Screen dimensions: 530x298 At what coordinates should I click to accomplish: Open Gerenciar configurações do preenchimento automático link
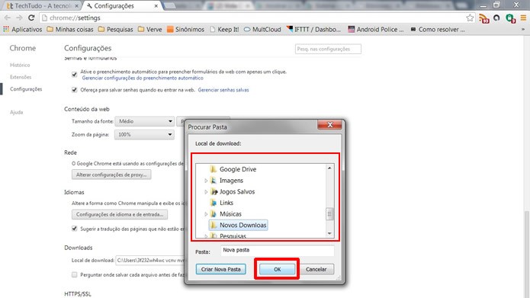pyautogui.click(x=143, y=78)
